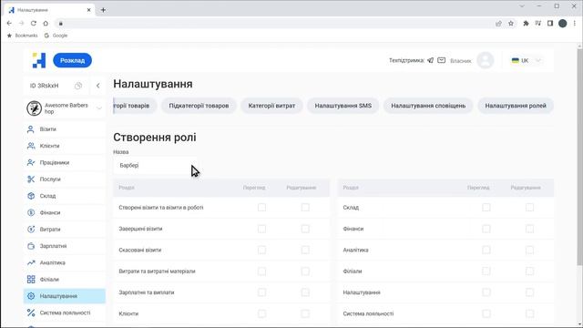Click the Назва role name field
Image resolution: width=583 pixels, height=328 pixels.
[x=156, y=166]
